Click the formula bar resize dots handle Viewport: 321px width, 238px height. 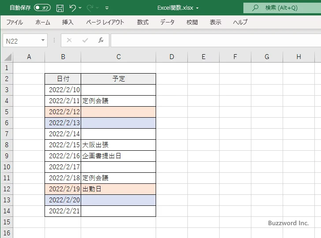pos(54,40)
